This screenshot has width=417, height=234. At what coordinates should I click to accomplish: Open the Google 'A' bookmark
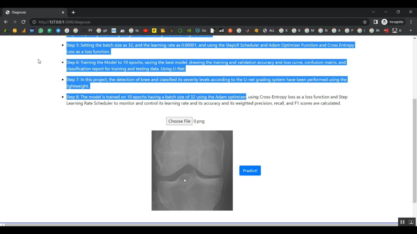336,30
